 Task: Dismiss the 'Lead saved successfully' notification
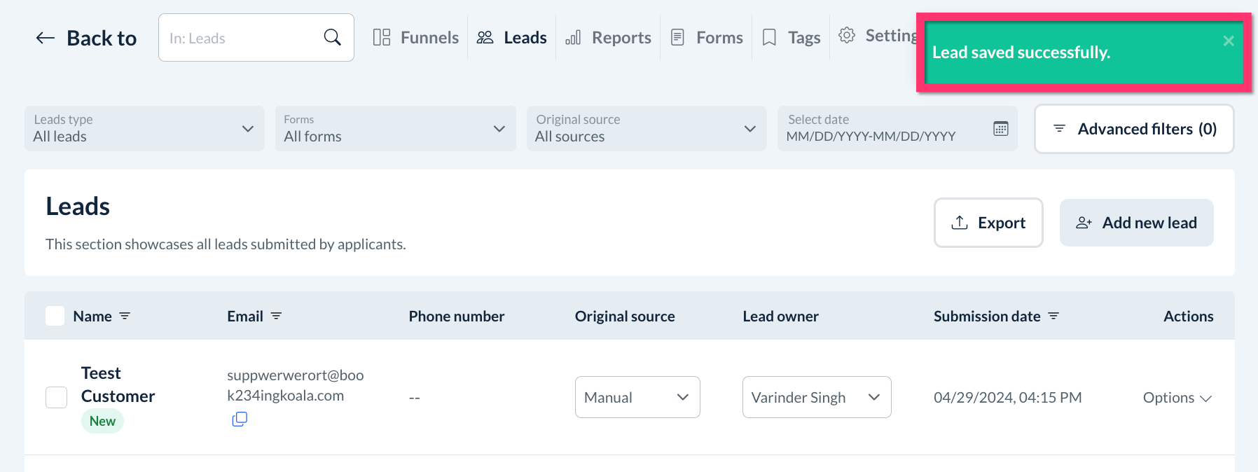point(1228,41)
